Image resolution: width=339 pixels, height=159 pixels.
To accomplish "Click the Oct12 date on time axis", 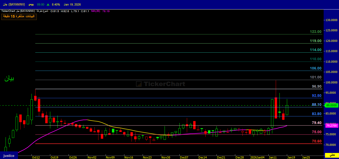I will [x=36, y=157].
